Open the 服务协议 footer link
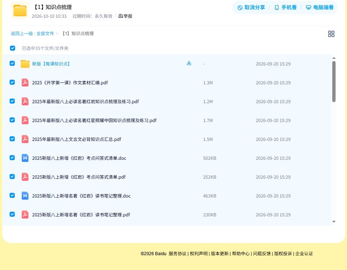This screenshot has height=270, width=347. click(178, 254)
